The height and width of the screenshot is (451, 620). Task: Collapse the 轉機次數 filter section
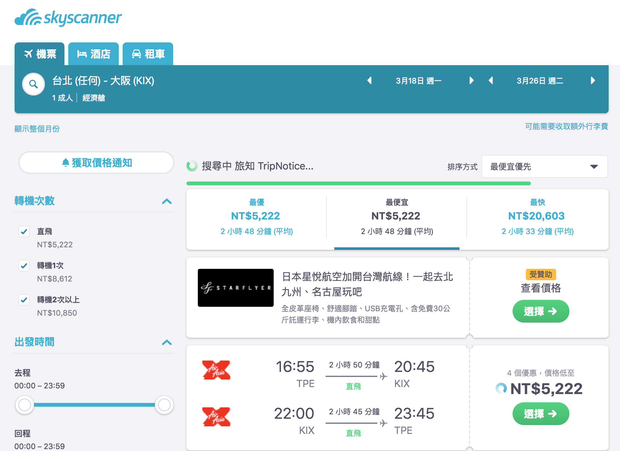pos(167,201)
